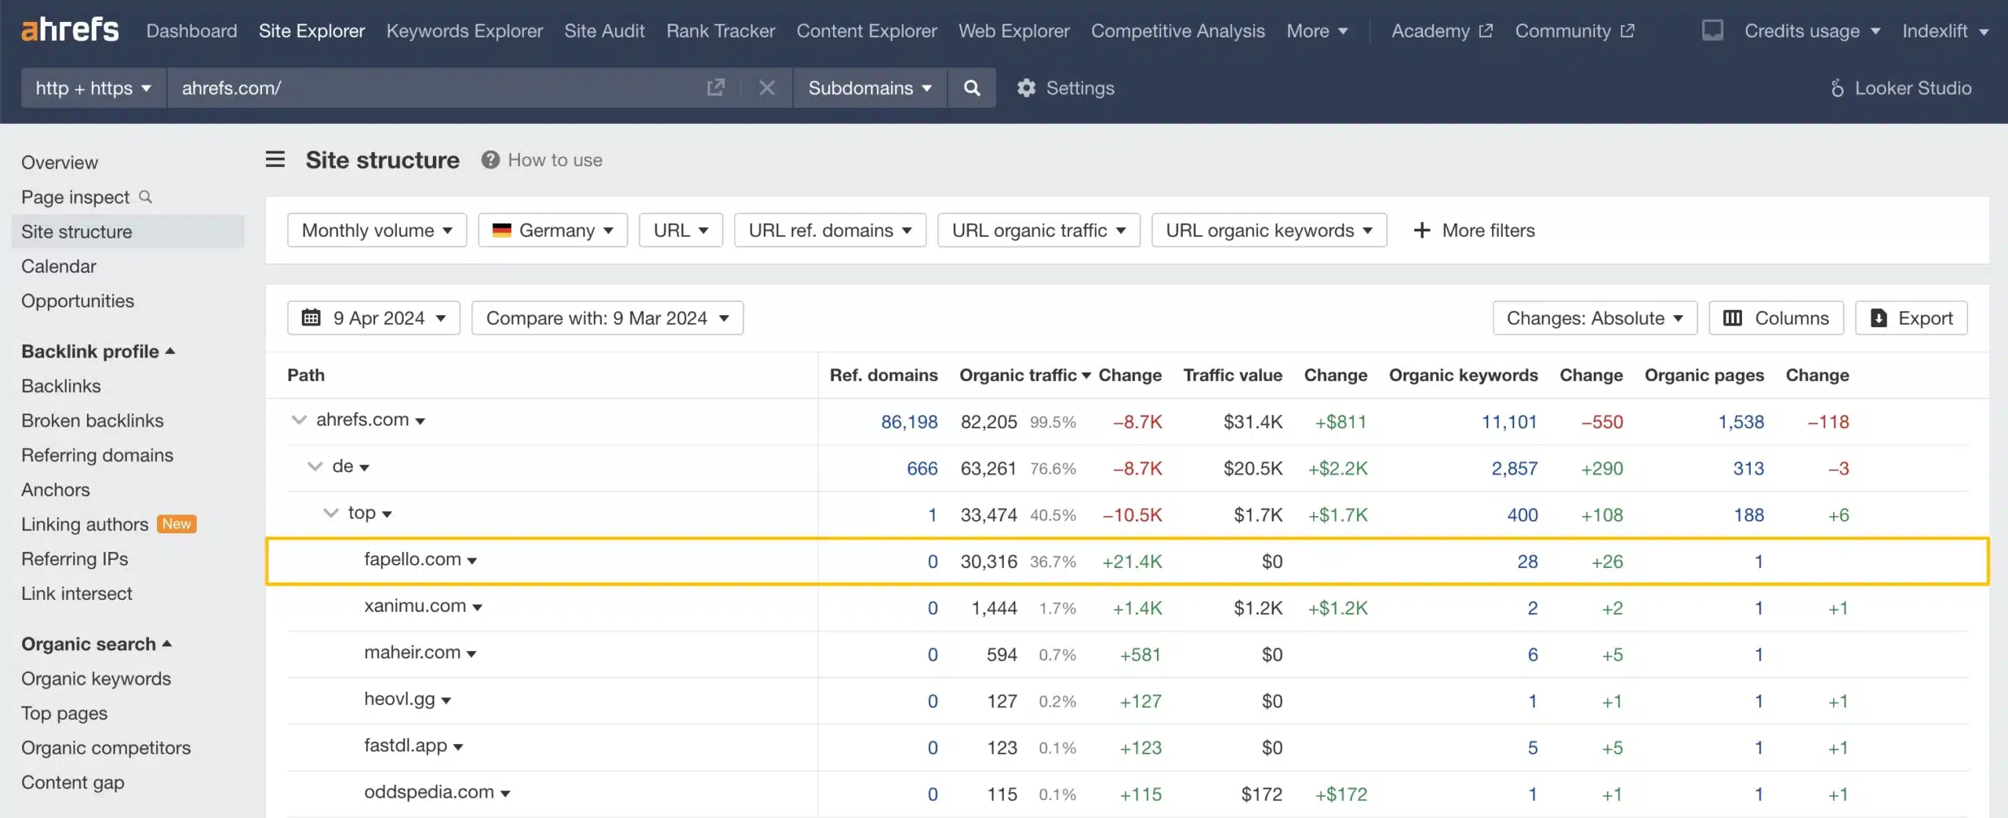The height and width of the screenshot is (818, 2008).
Task: Open Broken backlinks in the sidebar
Action: (93, 420)
